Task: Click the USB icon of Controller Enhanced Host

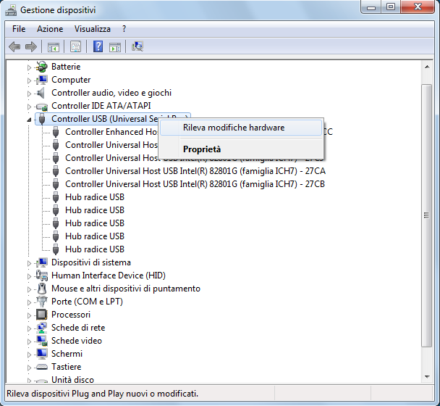Action: click(56, 132)
